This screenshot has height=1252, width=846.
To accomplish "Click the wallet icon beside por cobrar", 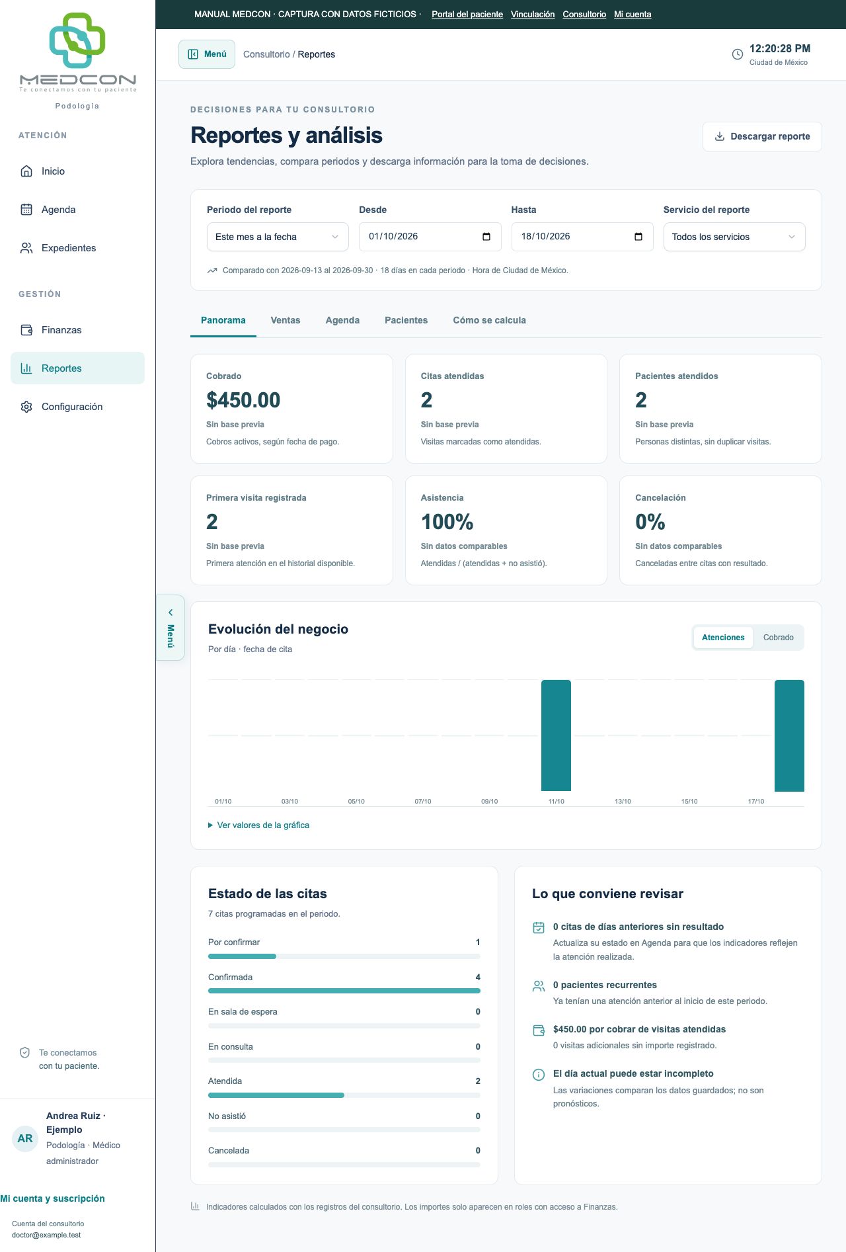I will (539, 1030).
